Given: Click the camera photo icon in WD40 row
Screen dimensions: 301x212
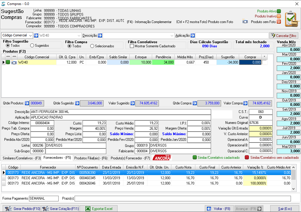Looking at the screenshot, I should tap(14, 62).
